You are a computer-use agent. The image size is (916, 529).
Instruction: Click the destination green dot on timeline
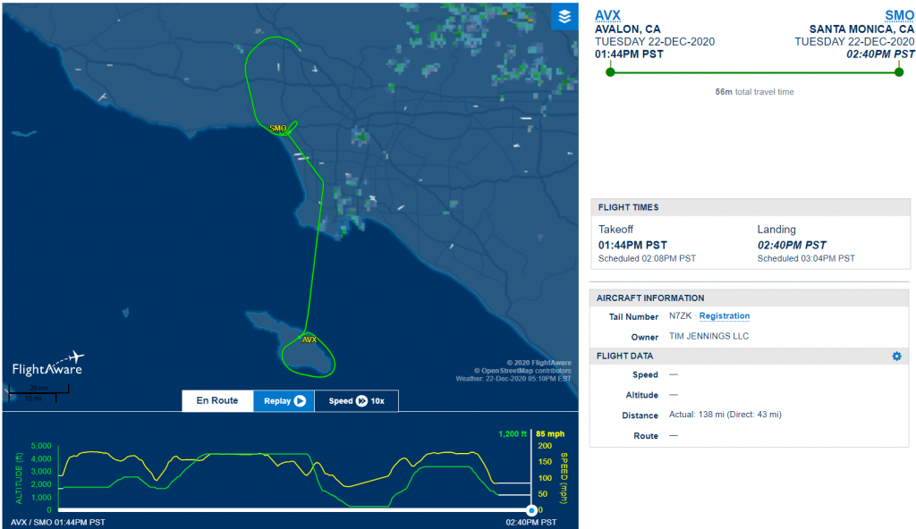[899, 71]
